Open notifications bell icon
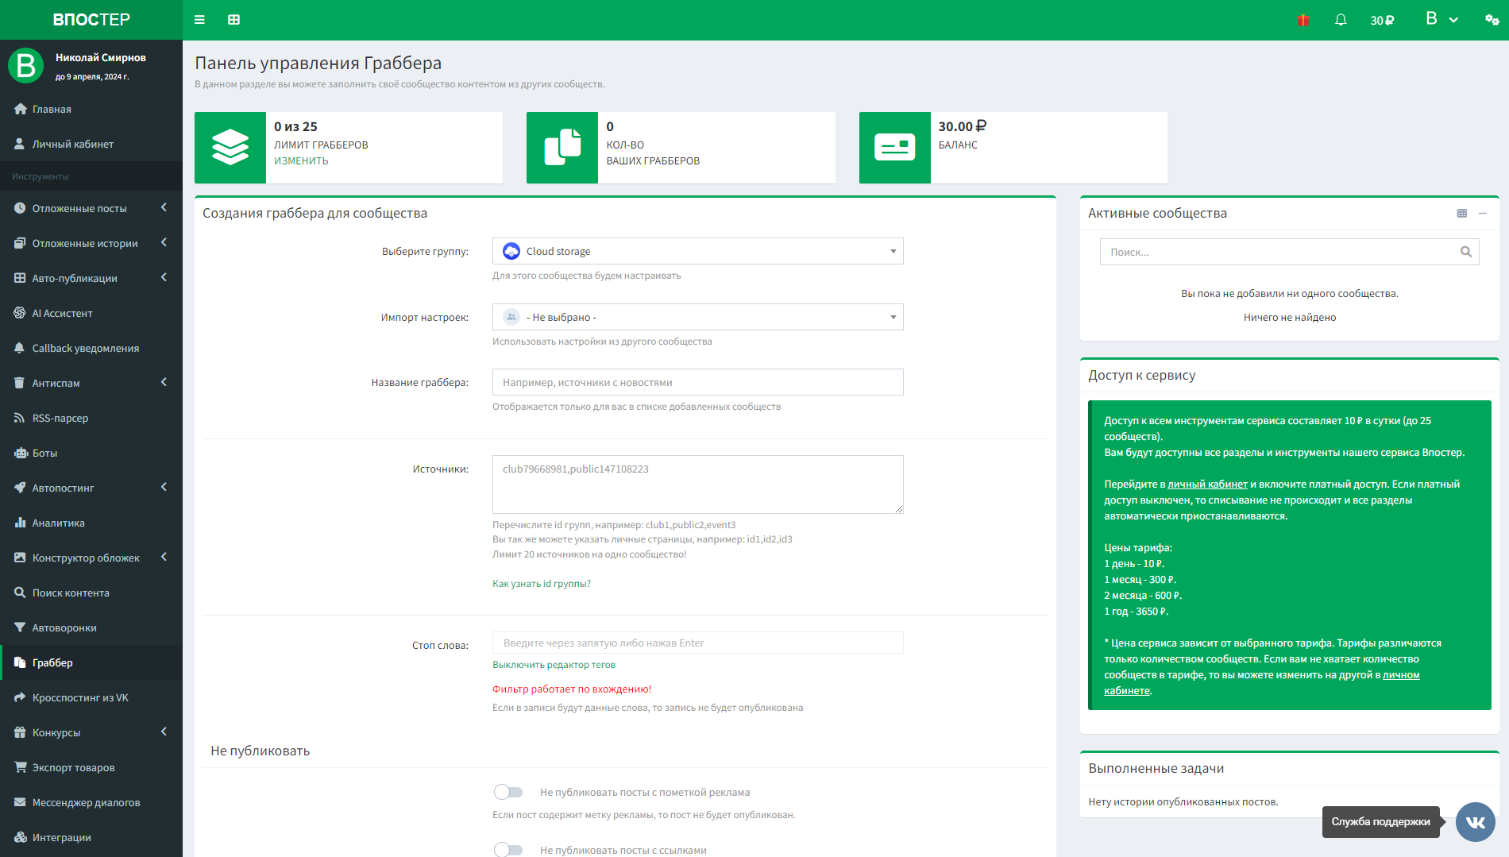Screen dimensions: 1509x857 1341,20
